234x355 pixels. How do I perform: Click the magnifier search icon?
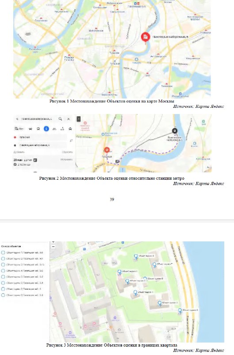(x=60, y=119)
